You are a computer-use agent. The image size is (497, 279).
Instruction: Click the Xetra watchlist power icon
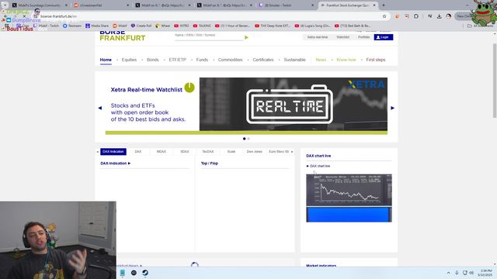(x=189, y=88)
